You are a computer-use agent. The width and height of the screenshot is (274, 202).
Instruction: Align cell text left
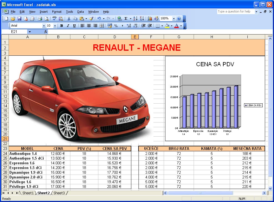83,26
